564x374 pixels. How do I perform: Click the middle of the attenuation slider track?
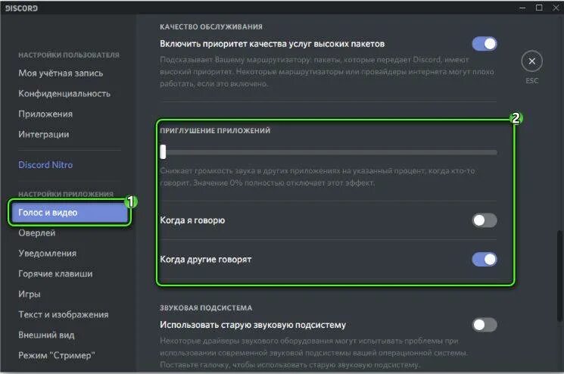[329, 152]
